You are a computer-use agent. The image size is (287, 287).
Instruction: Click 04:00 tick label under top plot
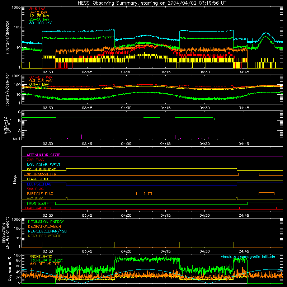[126, 72]
